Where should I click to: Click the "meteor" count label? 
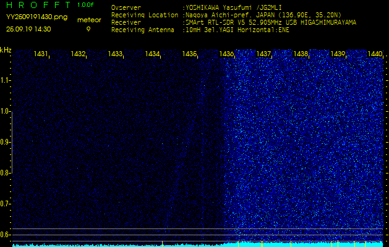pyautogui.click(x=89, y=20)
